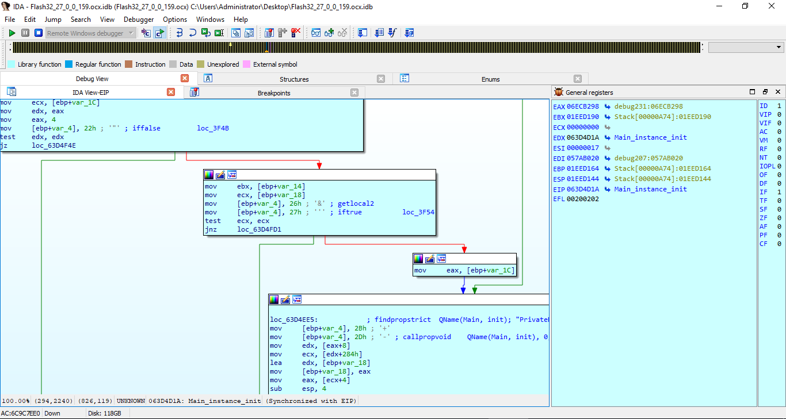The height and width of the screenshot is (419, 786).
Task: Open the breakpoint list toolbar icon
Action: click(269, 33)
